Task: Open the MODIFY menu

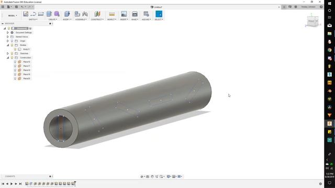Action: pyautogui.click(x=67, y=19)
